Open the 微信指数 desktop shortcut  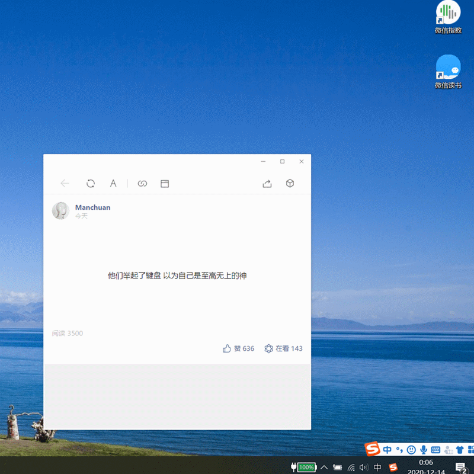point(448,18)
